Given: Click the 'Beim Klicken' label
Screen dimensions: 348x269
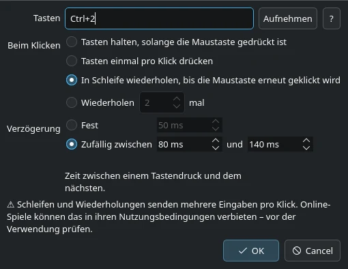Looking at the screenshot, I should point(34,45).
